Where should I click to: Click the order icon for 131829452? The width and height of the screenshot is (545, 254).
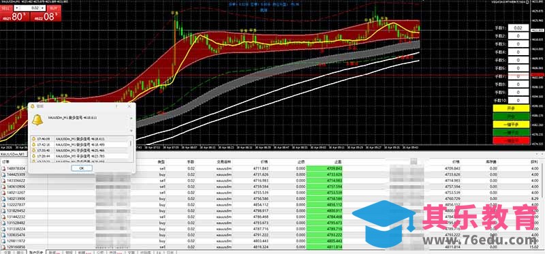pyautogui.click(x=3, y=210)
